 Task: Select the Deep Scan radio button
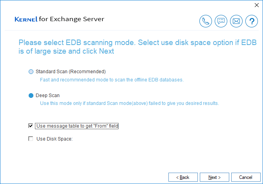point(31,96)
